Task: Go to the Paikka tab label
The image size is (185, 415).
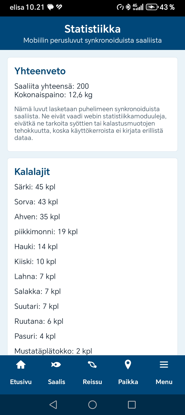Action: (x=128, y=382)
